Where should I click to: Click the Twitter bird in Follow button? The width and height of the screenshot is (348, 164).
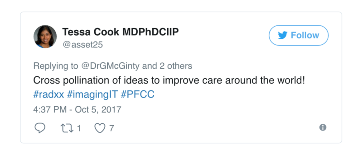pos(283,35)
